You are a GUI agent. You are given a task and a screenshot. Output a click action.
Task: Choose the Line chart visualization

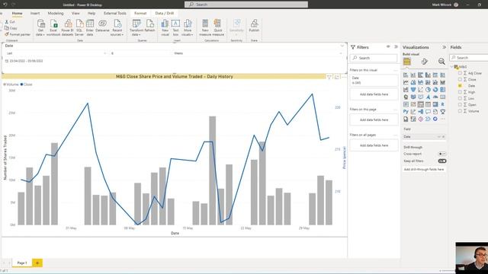406,82
